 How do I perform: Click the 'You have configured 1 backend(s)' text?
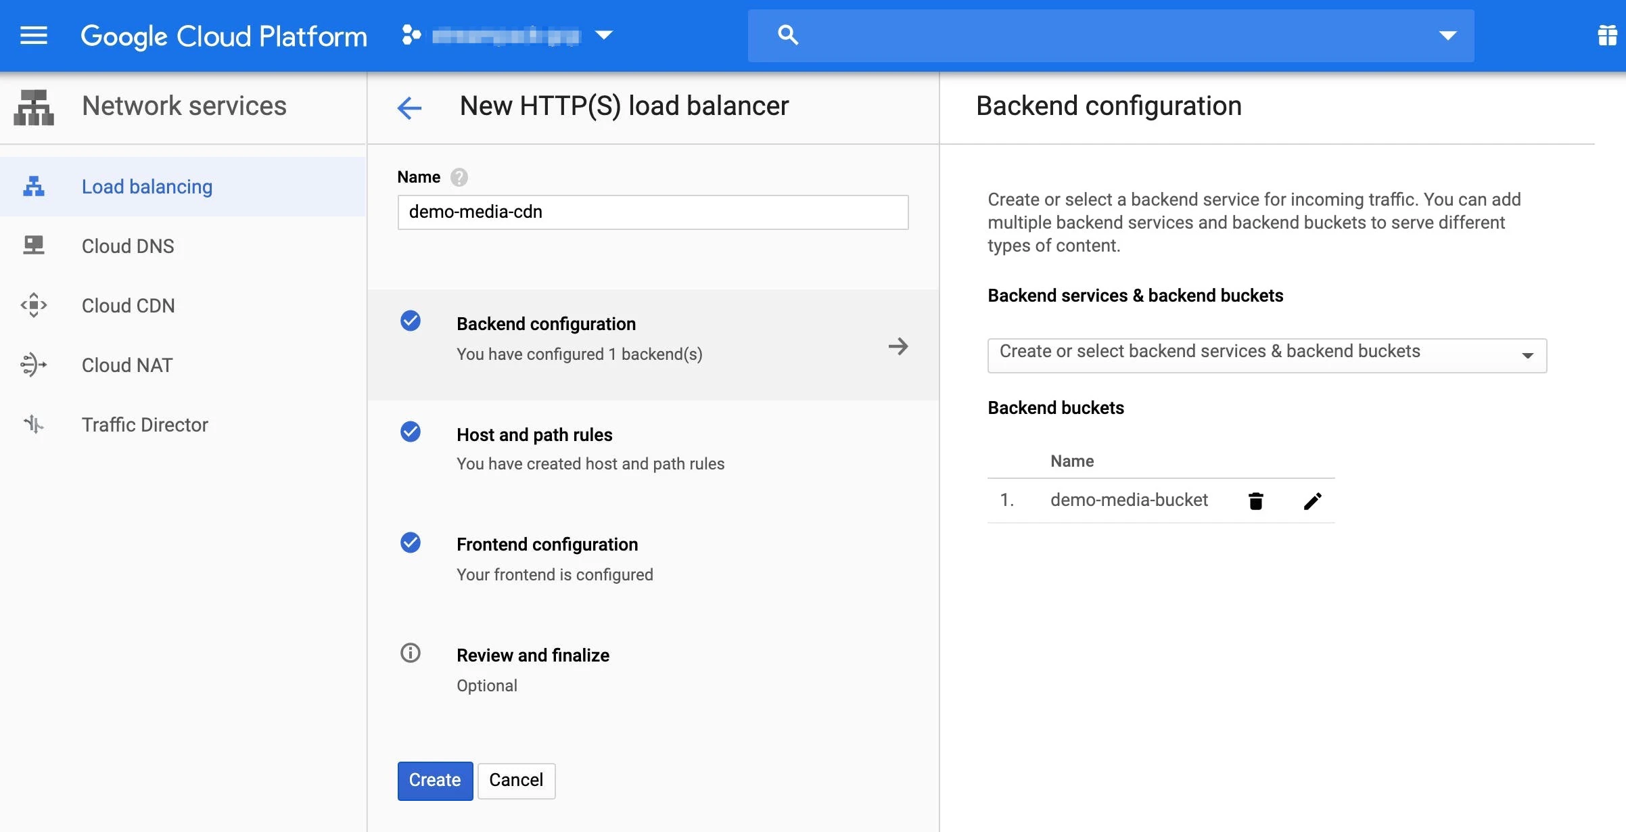coord(580,354)
